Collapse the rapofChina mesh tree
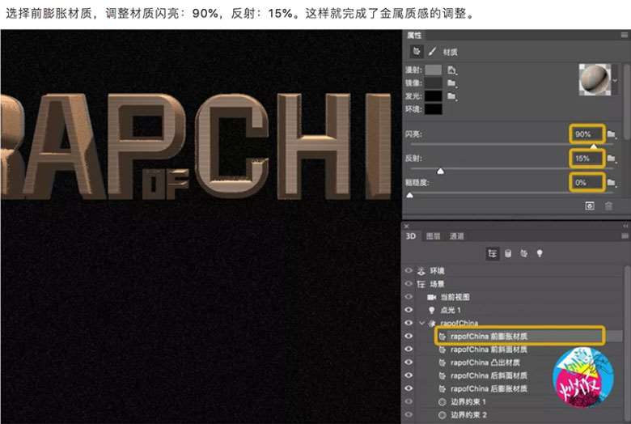 (421, 323)
